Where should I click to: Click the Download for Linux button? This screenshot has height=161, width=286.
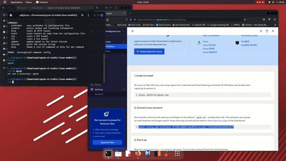click(149, 51)
